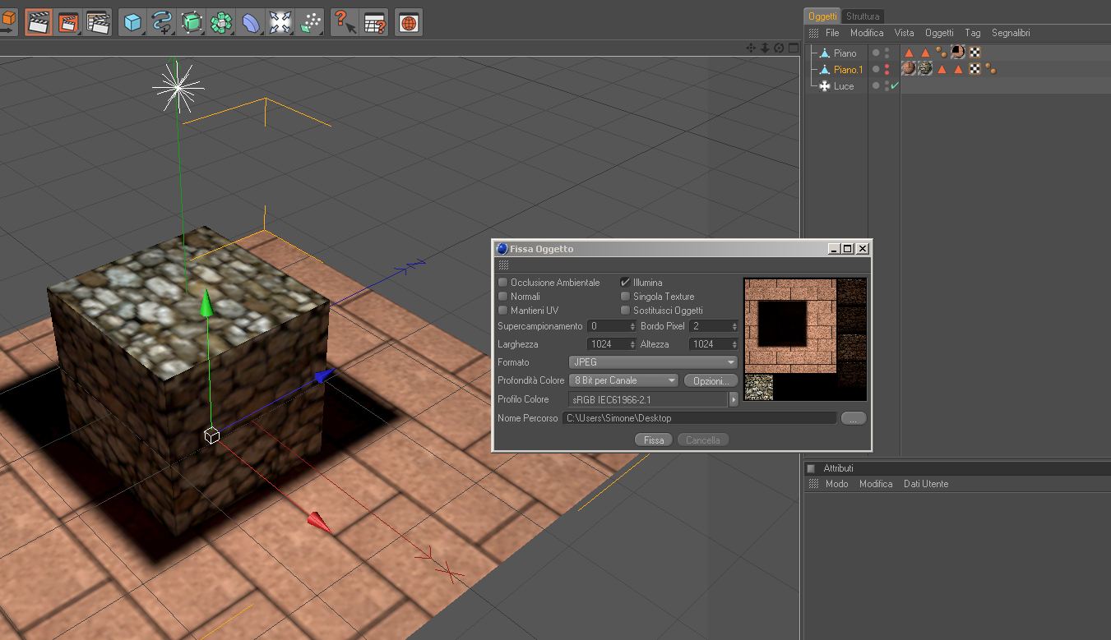Open the Formato JPEG dropdown
Image resolution: width=1111 pixels, height=640 pixels.
click(653, 362)
